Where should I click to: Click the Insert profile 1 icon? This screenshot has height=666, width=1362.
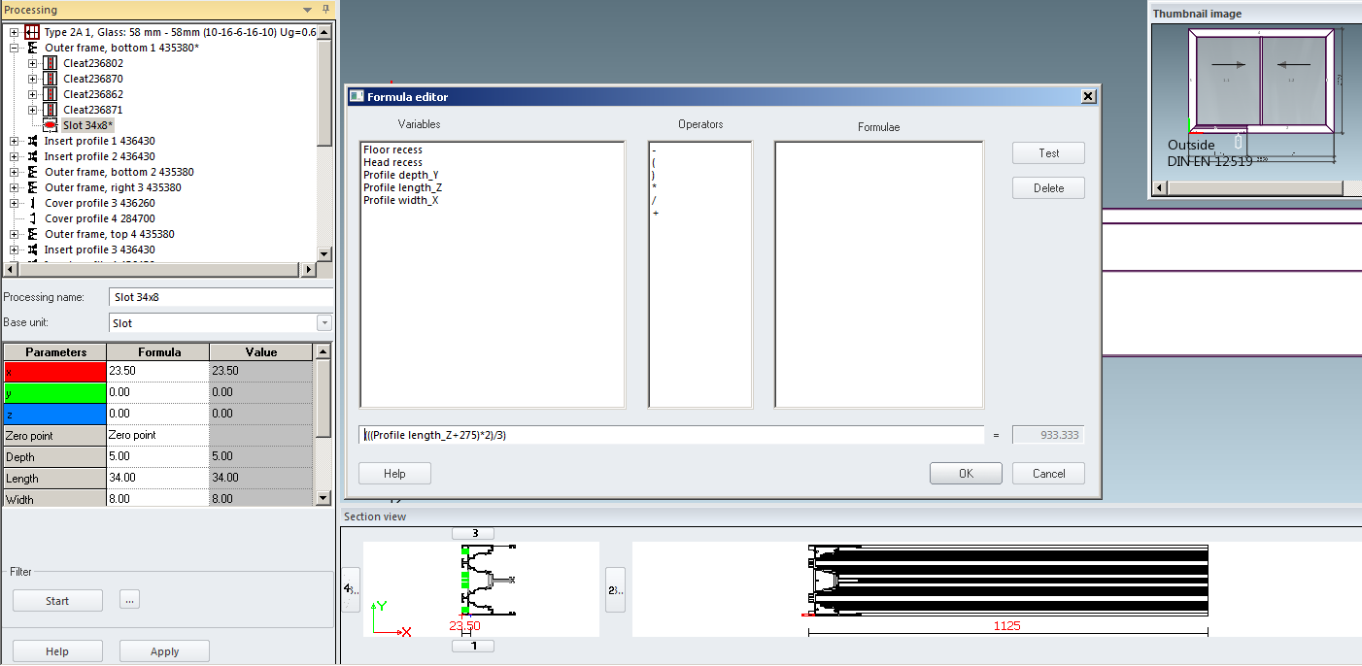pyautogui.click(x=33, y=141)
